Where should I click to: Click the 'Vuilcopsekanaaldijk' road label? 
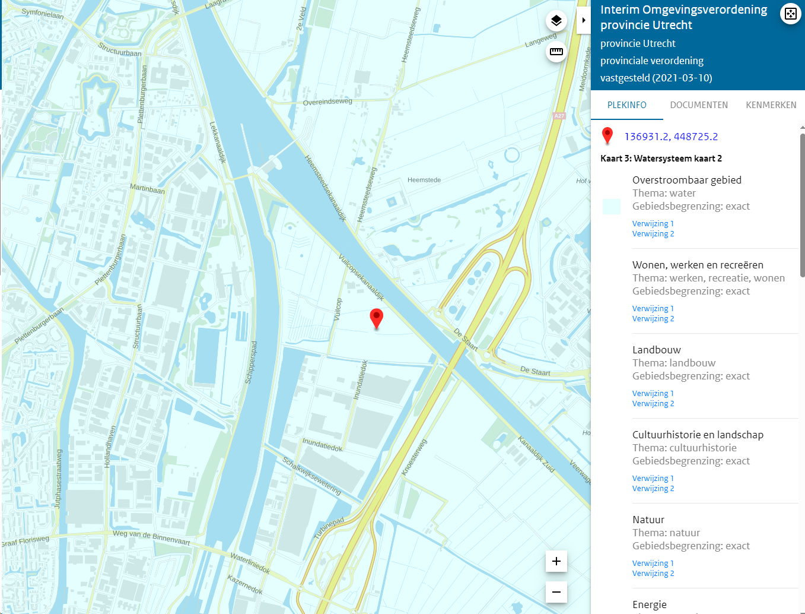pyautogui.click(x=361, y=278)
